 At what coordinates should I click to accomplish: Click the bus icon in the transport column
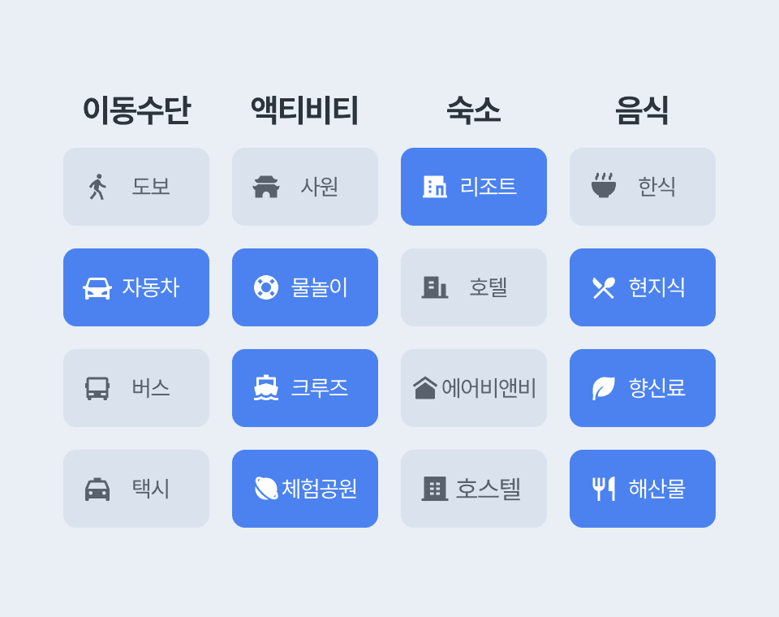click(99, 387)
